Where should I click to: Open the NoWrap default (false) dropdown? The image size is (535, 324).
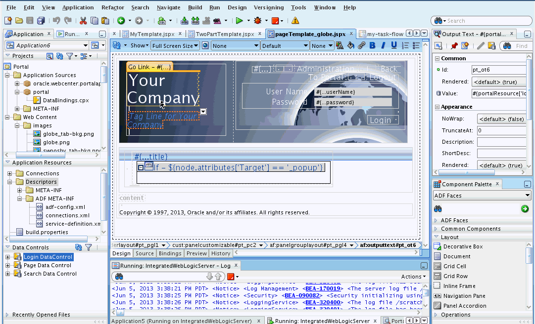(x=501, y=119)
